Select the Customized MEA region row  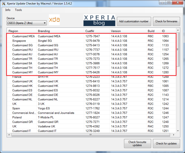pyautogui.click(x=91, y=36)
